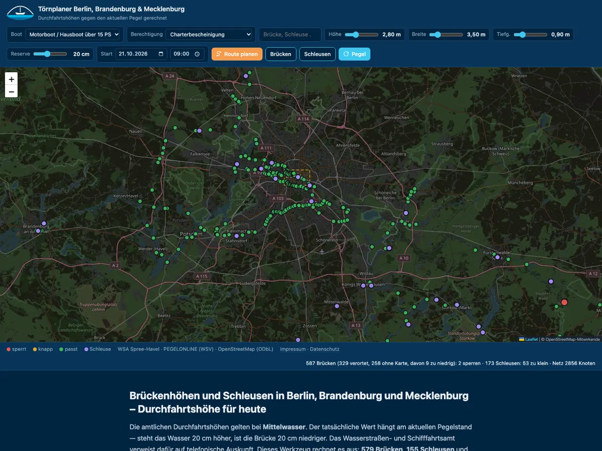Click the Potsdam label on the map
The width and height of the screenshot is (602, 451).
click(191, 234)
